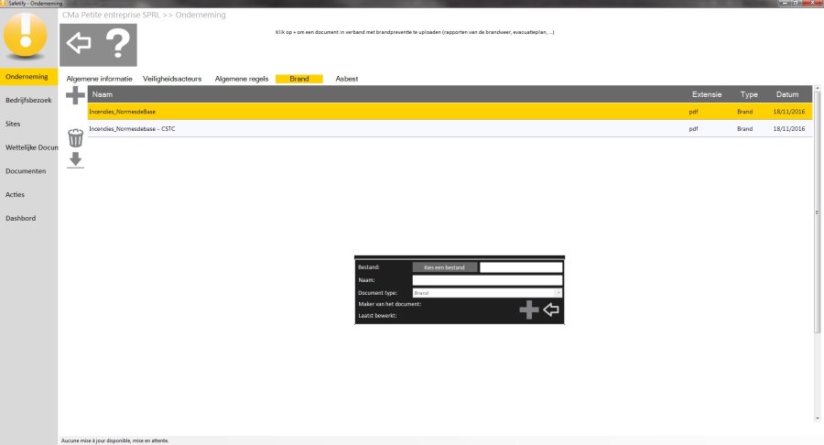The height and width of the screenshot is (445, 824).
Task: Click the Naam input field in dialog
Action: pos(487,280)
